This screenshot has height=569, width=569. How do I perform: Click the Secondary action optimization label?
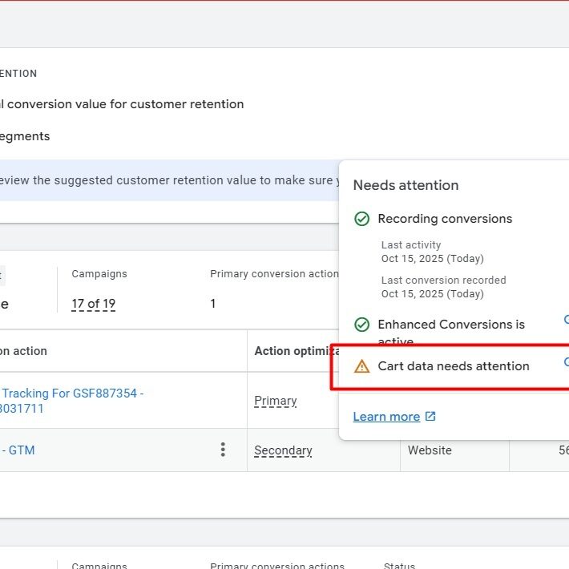283,450
